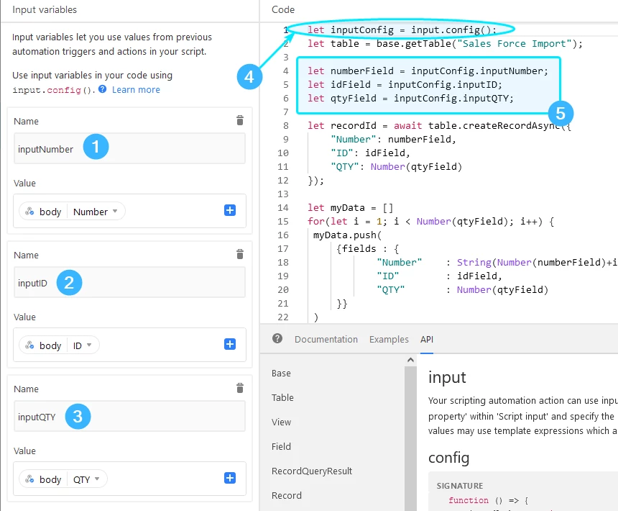
Task: Click the inputQTY name field
Action: [129, 416]
